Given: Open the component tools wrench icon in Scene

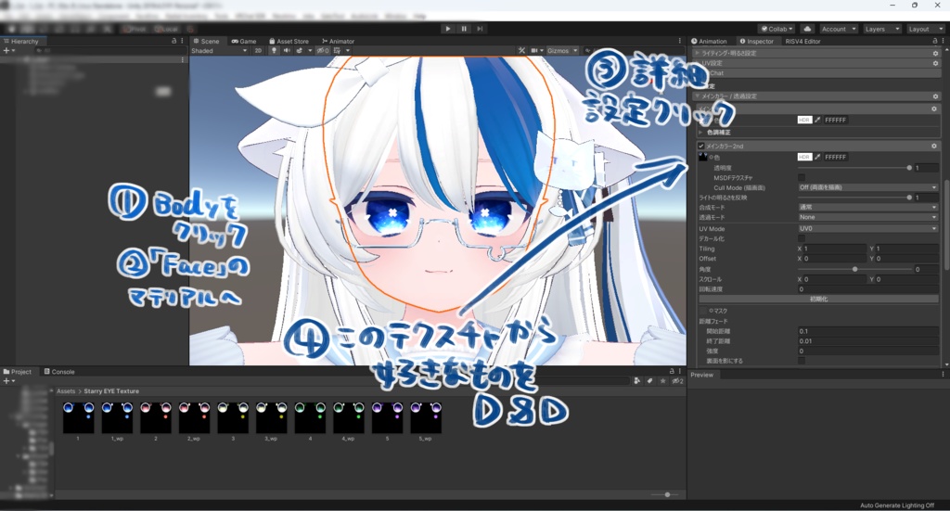Looking at the screenshot, I should (x=521, y=51).
